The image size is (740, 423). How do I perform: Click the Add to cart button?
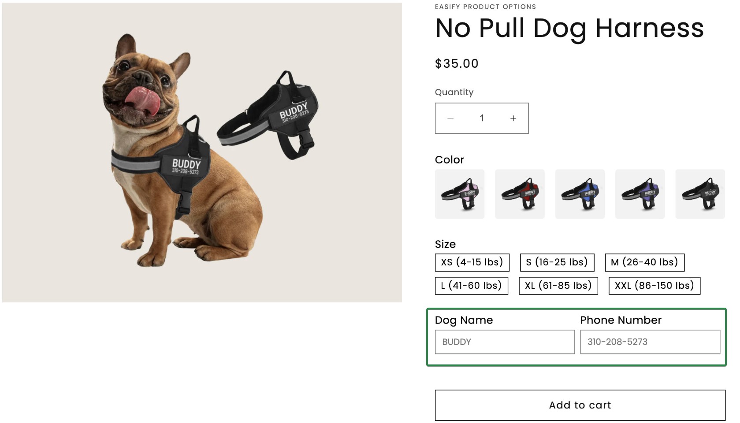[580, 405]
